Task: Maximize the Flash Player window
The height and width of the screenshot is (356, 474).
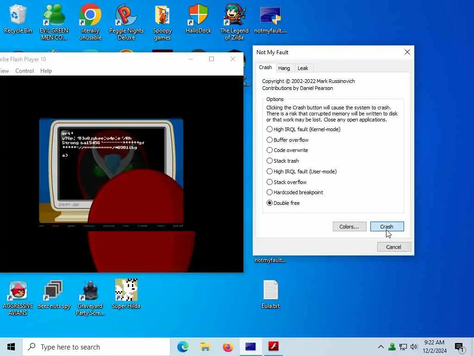Action: coord(212,59)
